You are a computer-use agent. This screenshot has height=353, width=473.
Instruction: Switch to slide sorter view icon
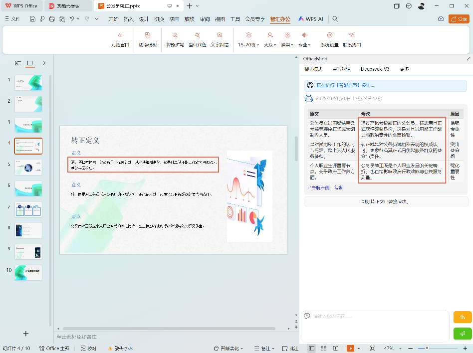(x=323, y=348)
